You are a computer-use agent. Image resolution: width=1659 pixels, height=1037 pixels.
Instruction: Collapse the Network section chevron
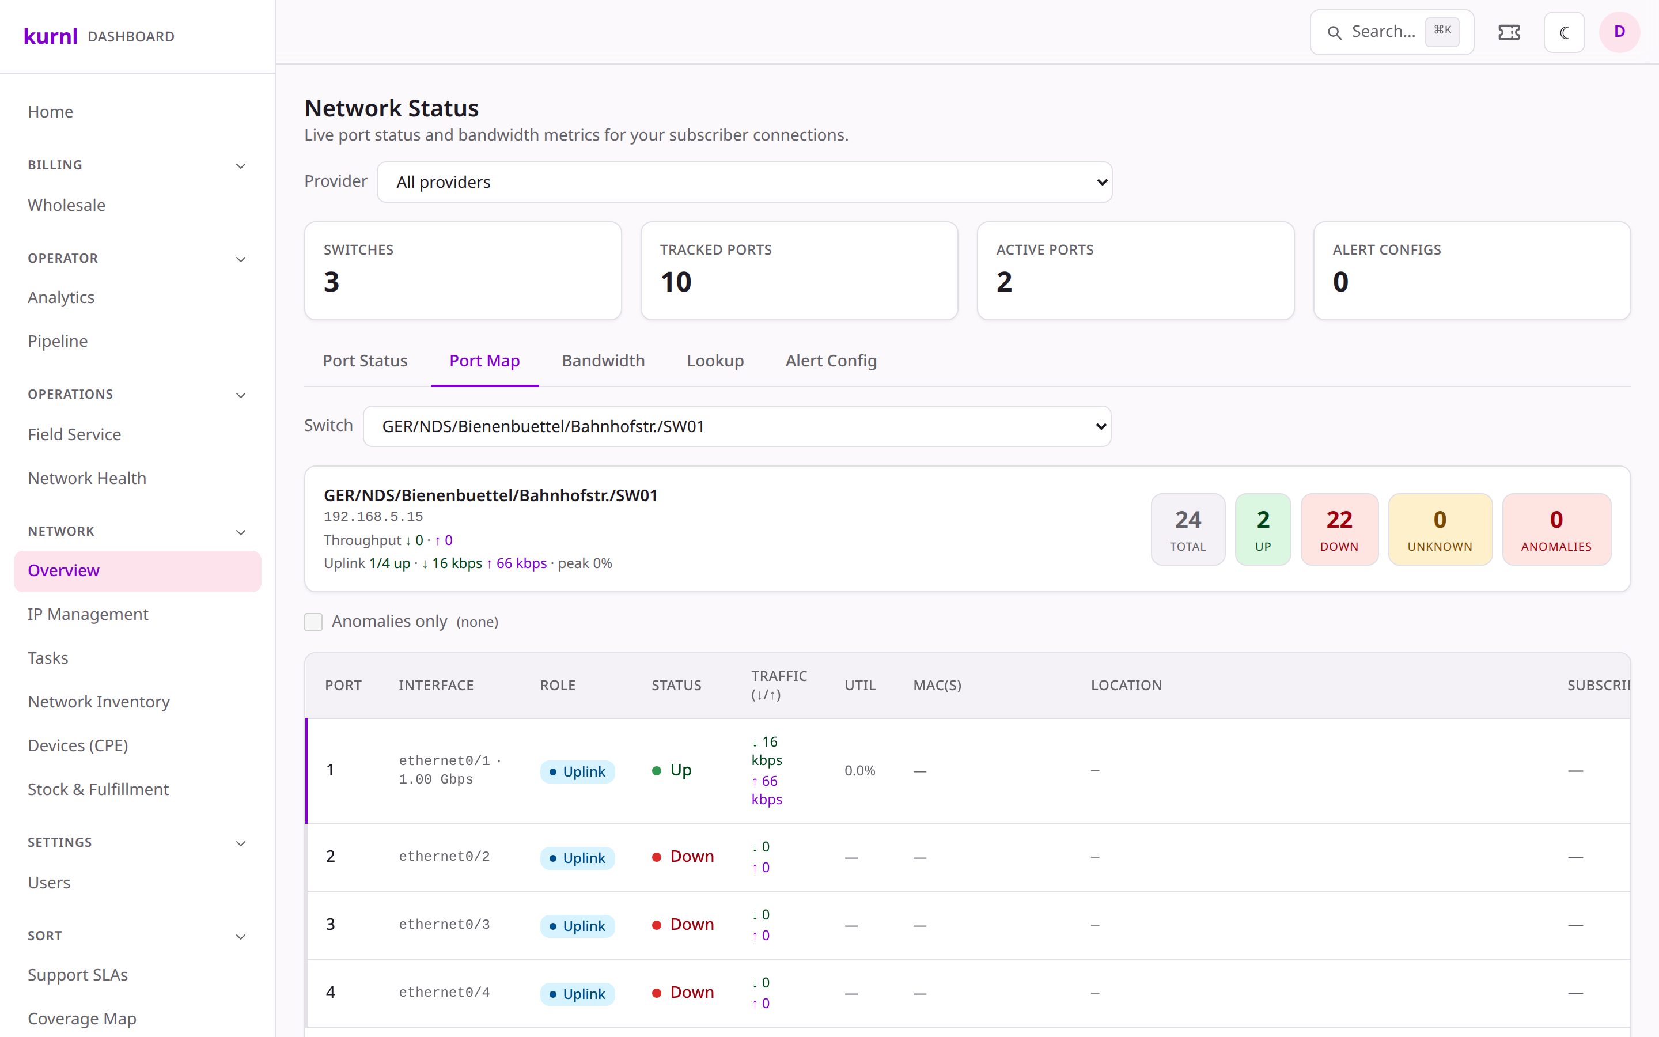(x=241, y=532)
